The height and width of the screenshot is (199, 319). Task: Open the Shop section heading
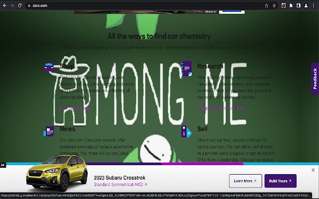(67, 66)
